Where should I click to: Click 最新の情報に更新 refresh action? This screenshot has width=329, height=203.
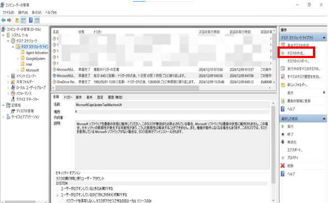pyautogui.click(x=299, y=101)
